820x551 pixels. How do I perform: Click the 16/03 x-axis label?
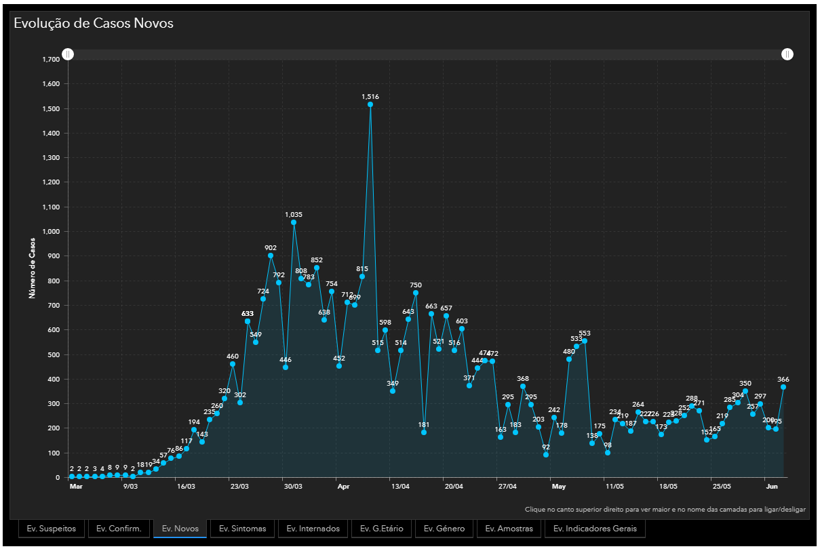(186, 486)
